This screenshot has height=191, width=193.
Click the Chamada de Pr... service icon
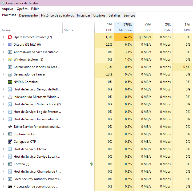click(x=10, y=172)
